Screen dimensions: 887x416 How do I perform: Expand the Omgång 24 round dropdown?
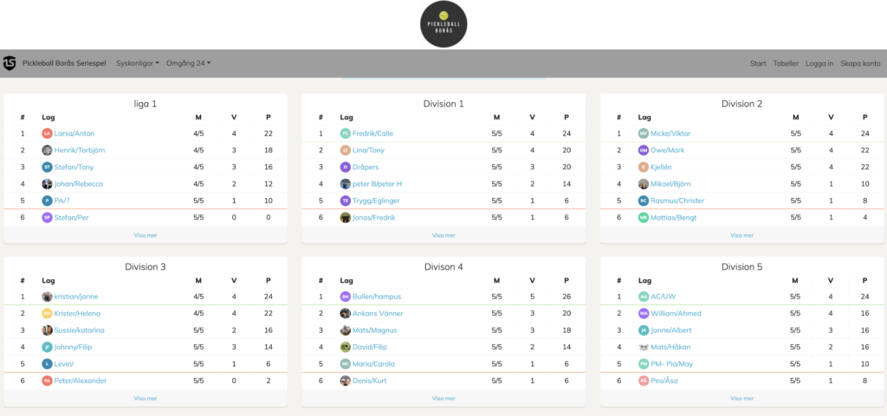click(x=188, y=63)
